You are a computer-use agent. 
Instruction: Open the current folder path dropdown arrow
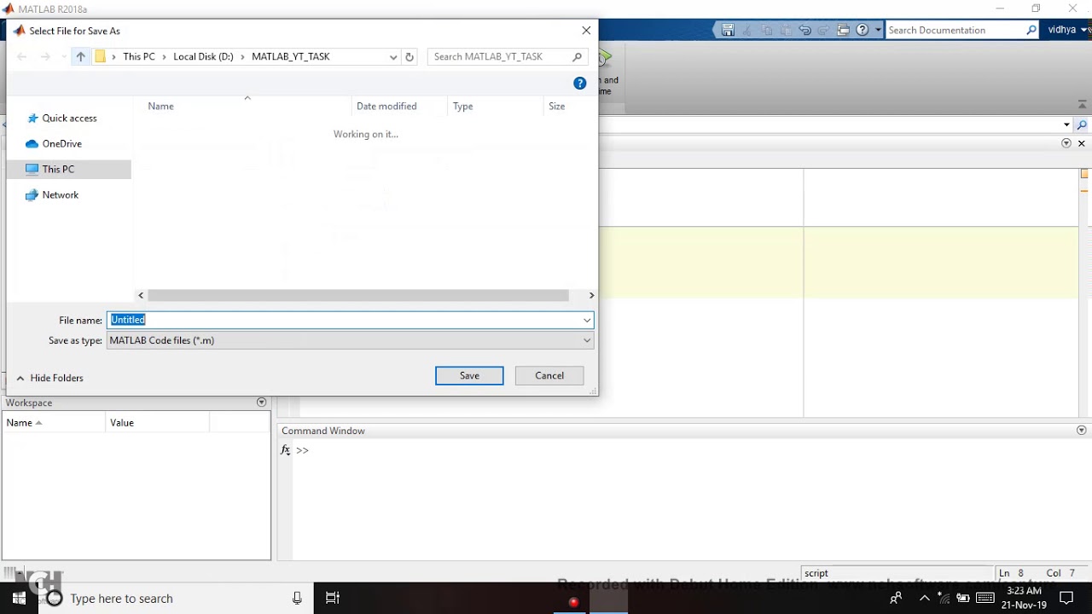click(x=1066, y=125)
